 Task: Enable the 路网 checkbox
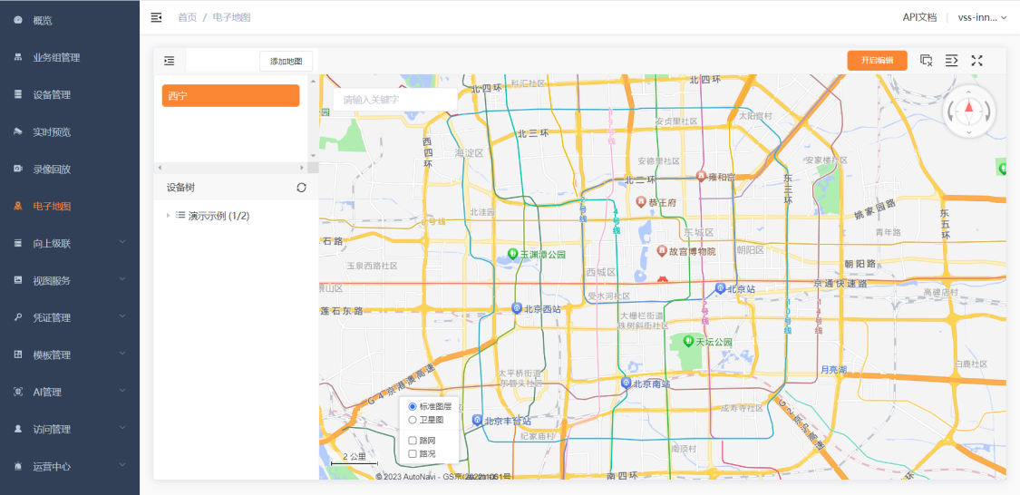click(413, 441)
